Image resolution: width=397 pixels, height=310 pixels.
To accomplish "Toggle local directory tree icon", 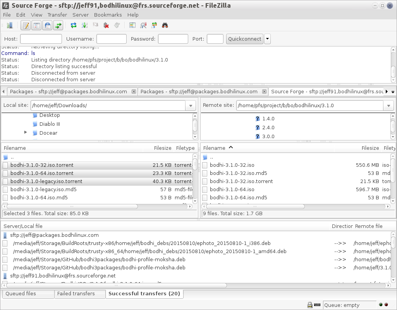I will coord(37,25).
